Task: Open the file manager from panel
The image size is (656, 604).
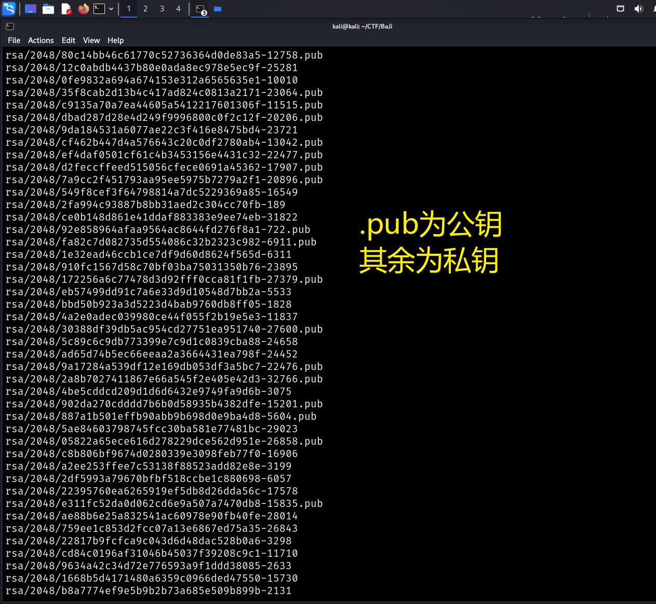Action: (48, 9)
